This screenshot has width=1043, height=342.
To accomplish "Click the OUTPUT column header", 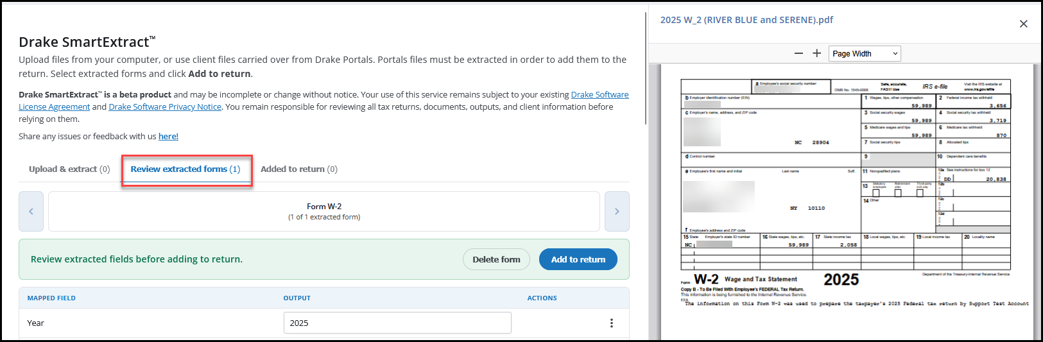I will point(297,298).
